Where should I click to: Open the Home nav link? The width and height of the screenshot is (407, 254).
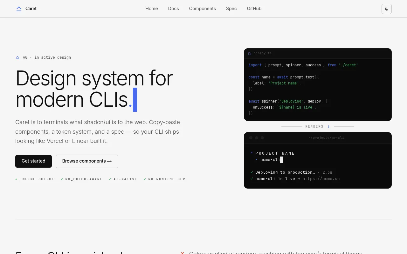[x=152, y=9]
